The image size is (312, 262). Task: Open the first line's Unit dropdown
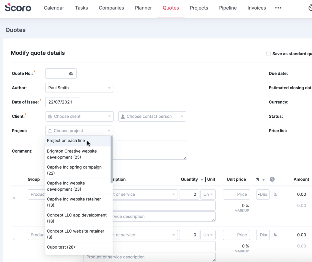[208, 194]
